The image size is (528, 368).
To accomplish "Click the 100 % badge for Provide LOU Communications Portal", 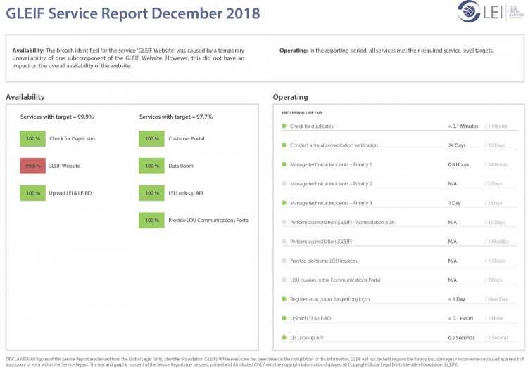I will [x=151, y=221].
